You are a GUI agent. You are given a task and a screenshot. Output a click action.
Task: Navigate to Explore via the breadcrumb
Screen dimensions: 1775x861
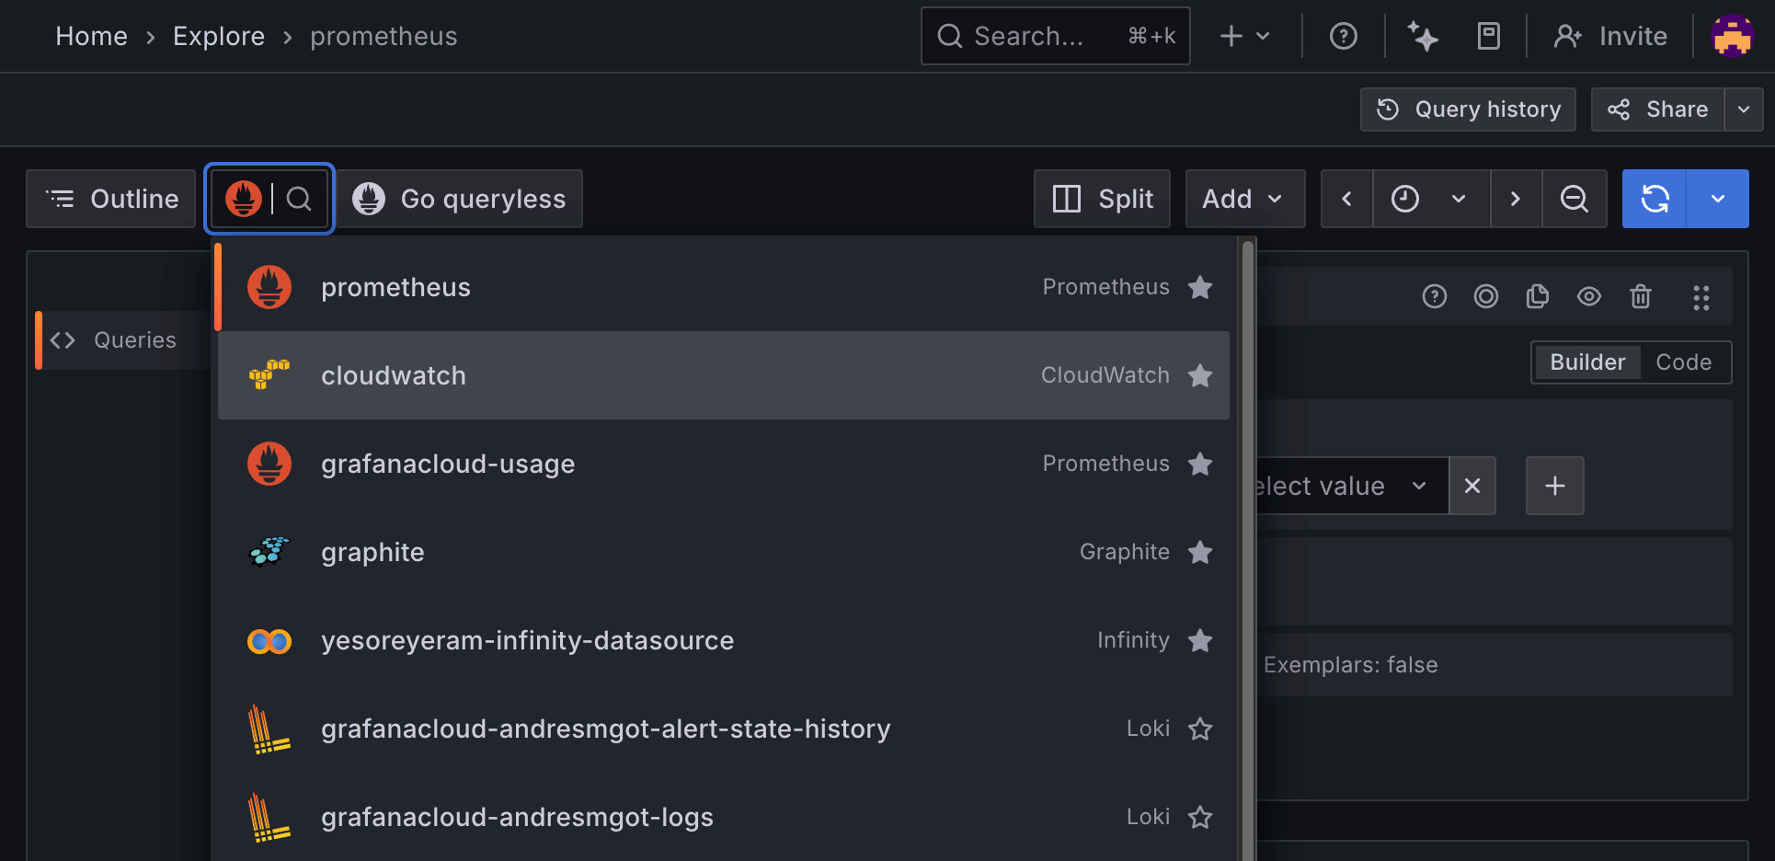click(x=218, y=36)
